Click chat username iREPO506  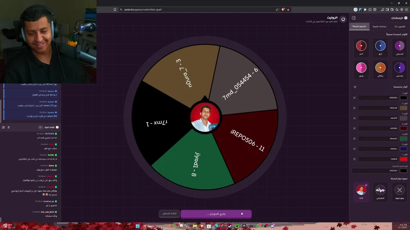pyautogui.click(x=49, y=134)
